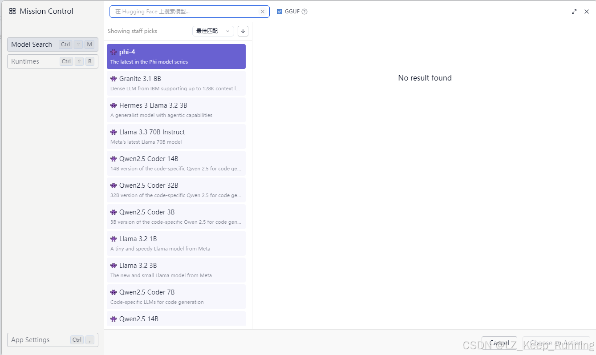Image resolution: width=596 pixels, height=355 pixels.
Task: Clear the search box with the X icon
Action: point(263,12)
